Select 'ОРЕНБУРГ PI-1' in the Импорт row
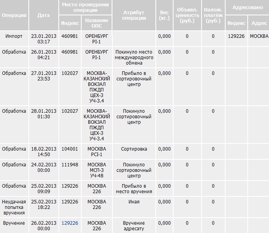The height and width of the screenshot is (233, 269). point(97,39)
